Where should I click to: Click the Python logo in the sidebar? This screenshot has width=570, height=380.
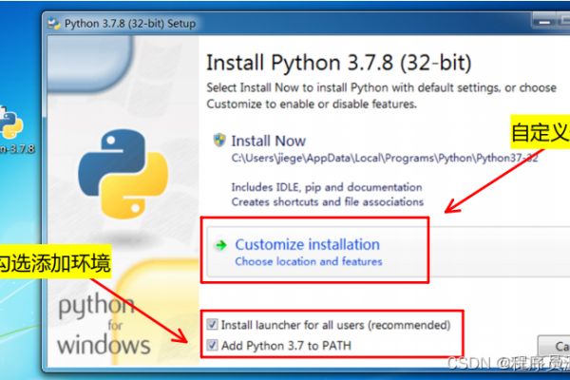[x=123, y=174]
